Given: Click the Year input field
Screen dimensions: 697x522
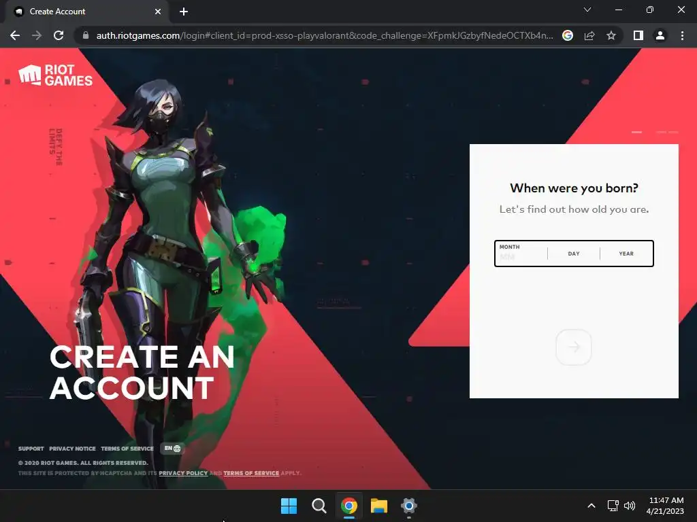Looking at the screenshot, I should (x=626, y=254).
